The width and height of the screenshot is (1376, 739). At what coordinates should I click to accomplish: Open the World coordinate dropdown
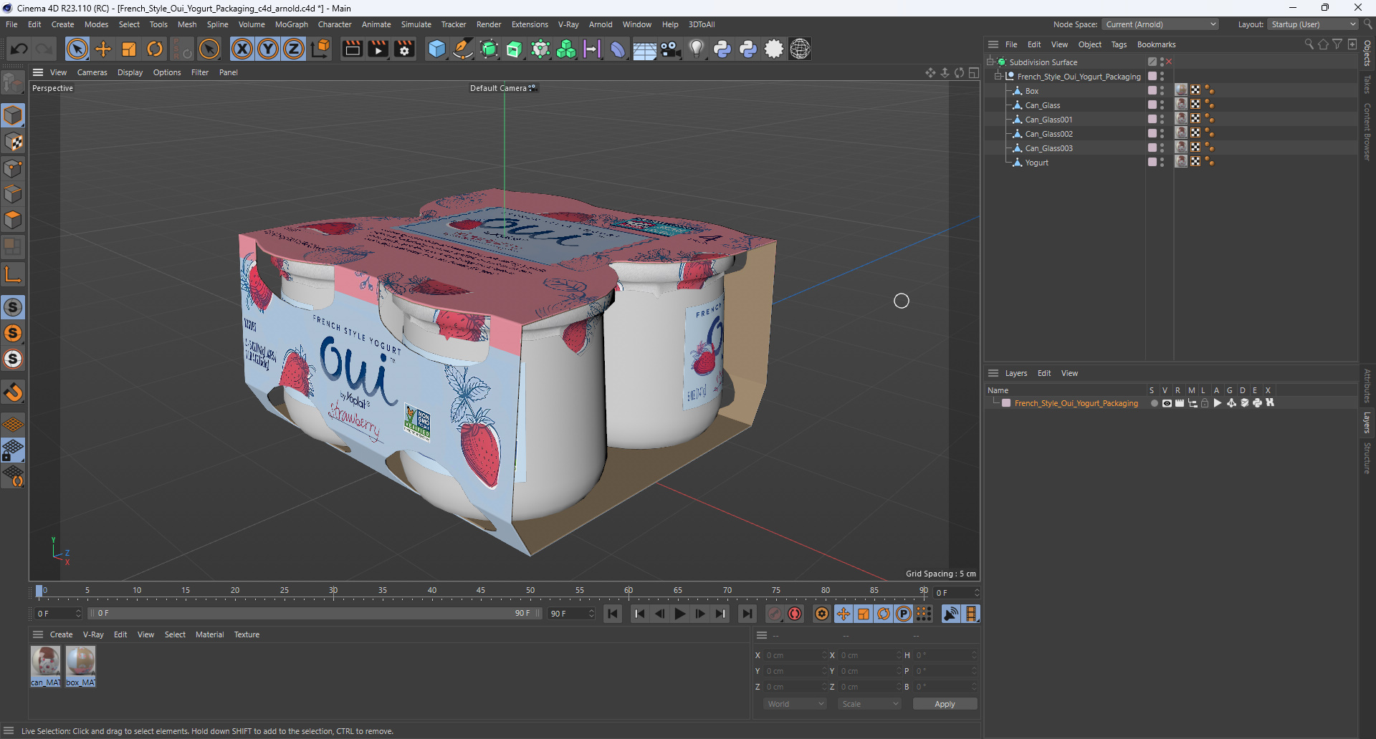click(x=795, y=704)
